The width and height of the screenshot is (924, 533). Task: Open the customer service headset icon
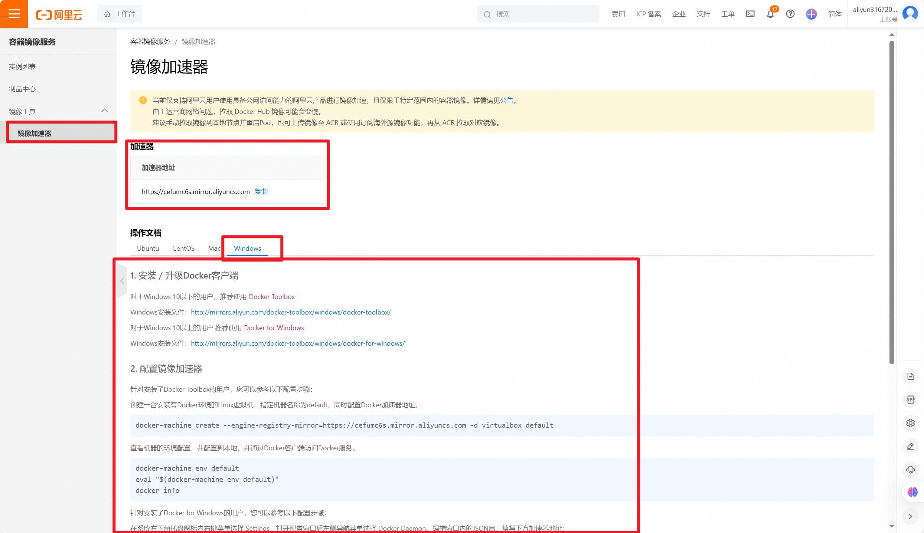pos(910,470)
